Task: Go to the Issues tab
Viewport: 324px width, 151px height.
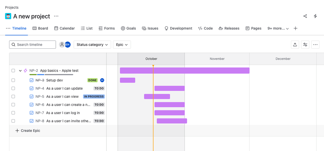Action: tap(150, 28)
